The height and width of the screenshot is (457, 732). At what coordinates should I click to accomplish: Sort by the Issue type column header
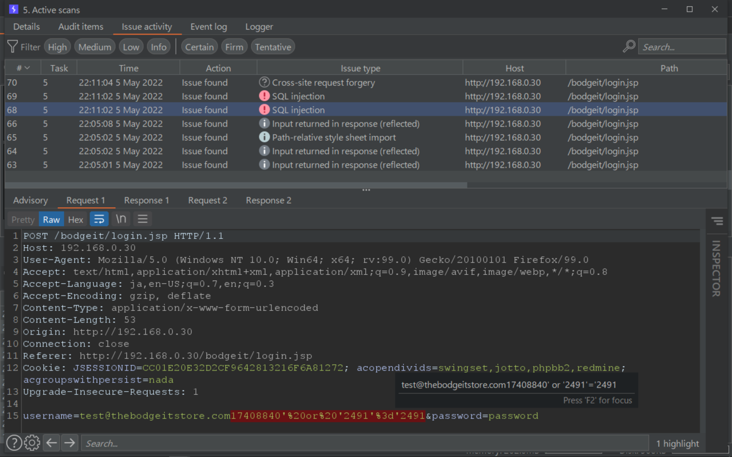360,68
